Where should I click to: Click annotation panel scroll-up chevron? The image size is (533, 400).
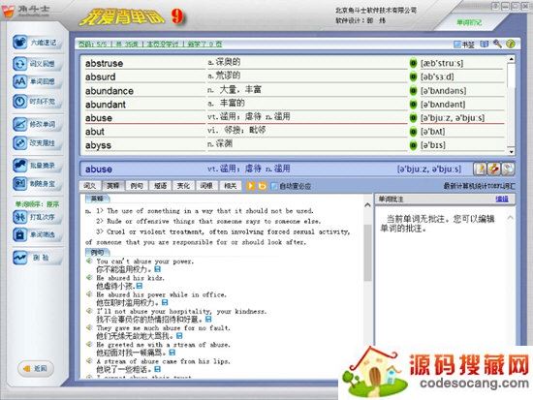[x=510, y=217]
